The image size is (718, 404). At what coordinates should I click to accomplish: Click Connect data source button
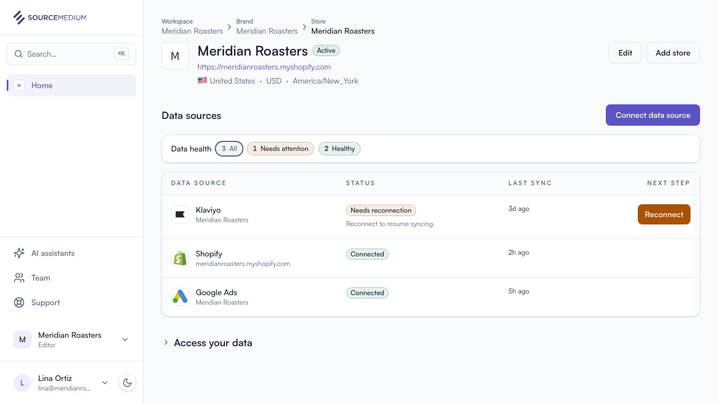(653, 115)
